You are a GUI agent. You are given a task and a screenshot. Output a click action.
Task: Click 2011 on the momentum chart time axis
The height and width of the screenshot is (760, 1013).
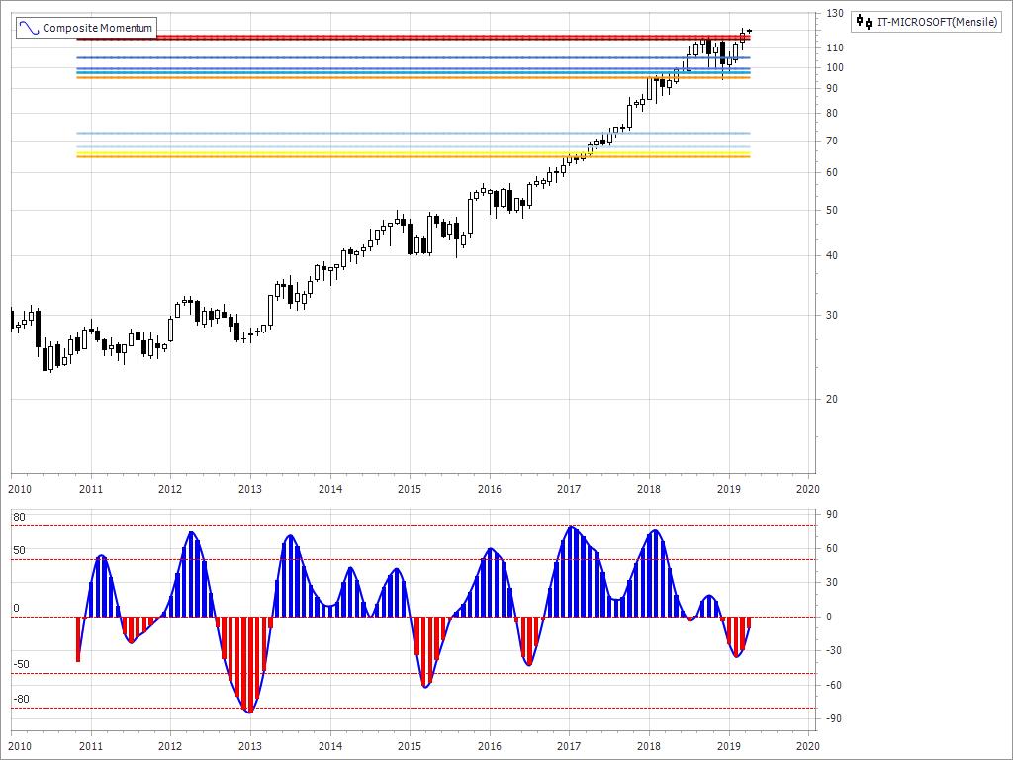(x=91, y=746)
